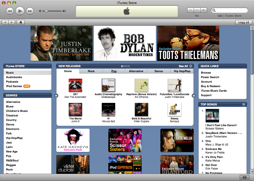The width and height of the screenshot is (254, 181).
Task: Select the Dance tab in New Releases
Action: pos(159,71)
